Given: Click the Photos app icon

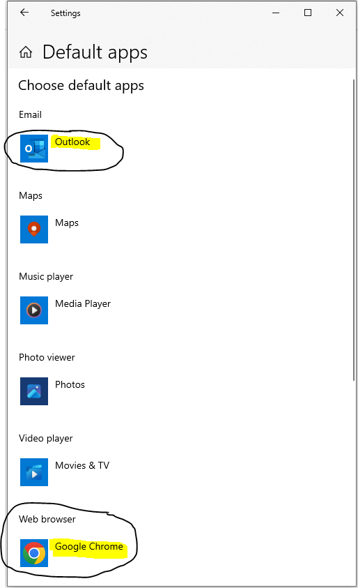Looking at the screenshot, I should (34, 391).
